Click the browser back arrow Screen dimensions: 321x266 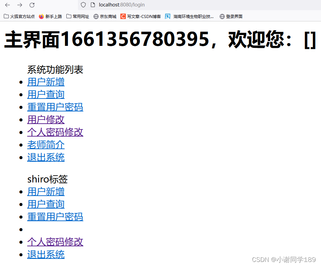pyautogui.click(x=7, y=5)
